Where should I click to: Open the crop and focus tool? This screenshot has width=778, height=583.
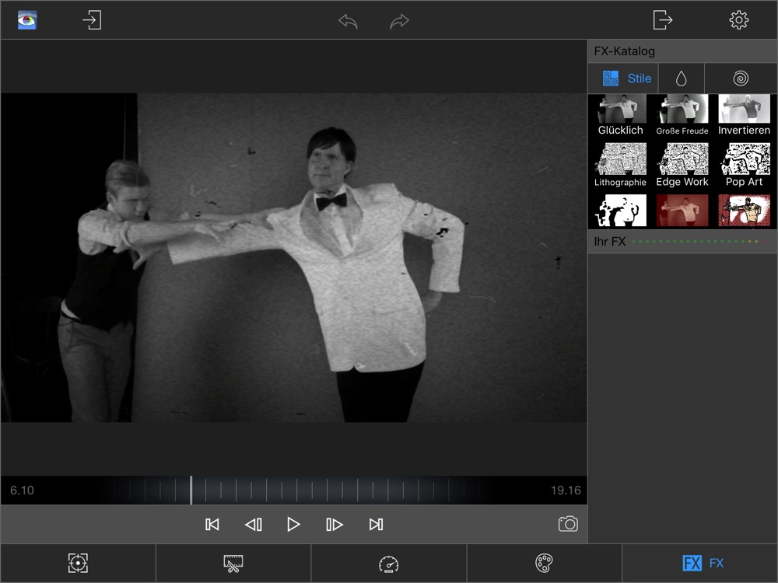click(78, 564)
